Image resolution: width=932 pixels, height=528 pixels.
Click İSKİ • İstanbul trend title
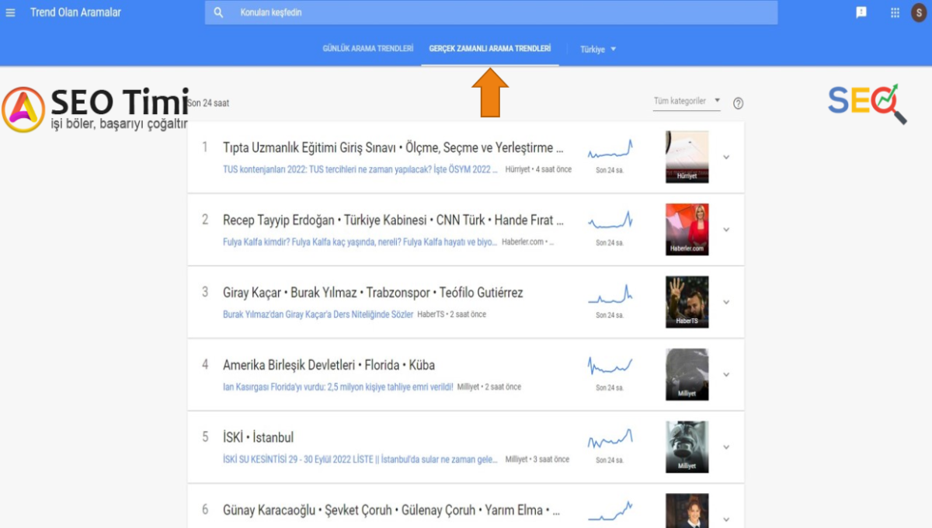[258, 437]
